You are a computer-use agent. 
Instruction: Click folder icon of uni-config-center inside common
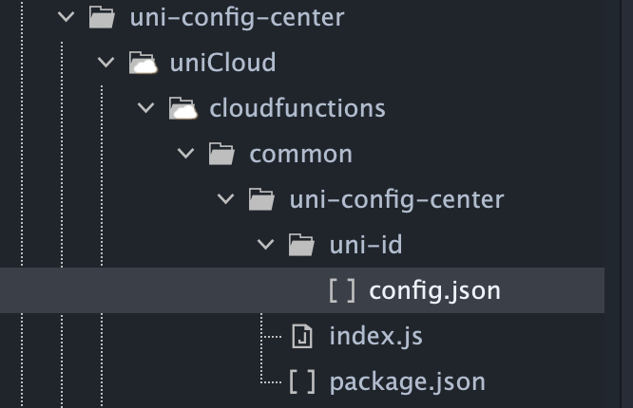tap(261, 199)
